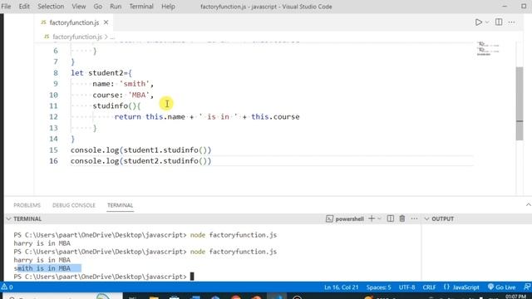Viewport: 532px width, 299px height.
Task: Place cursor on line 16 console.log student2
Action: [x=140, y=161]
